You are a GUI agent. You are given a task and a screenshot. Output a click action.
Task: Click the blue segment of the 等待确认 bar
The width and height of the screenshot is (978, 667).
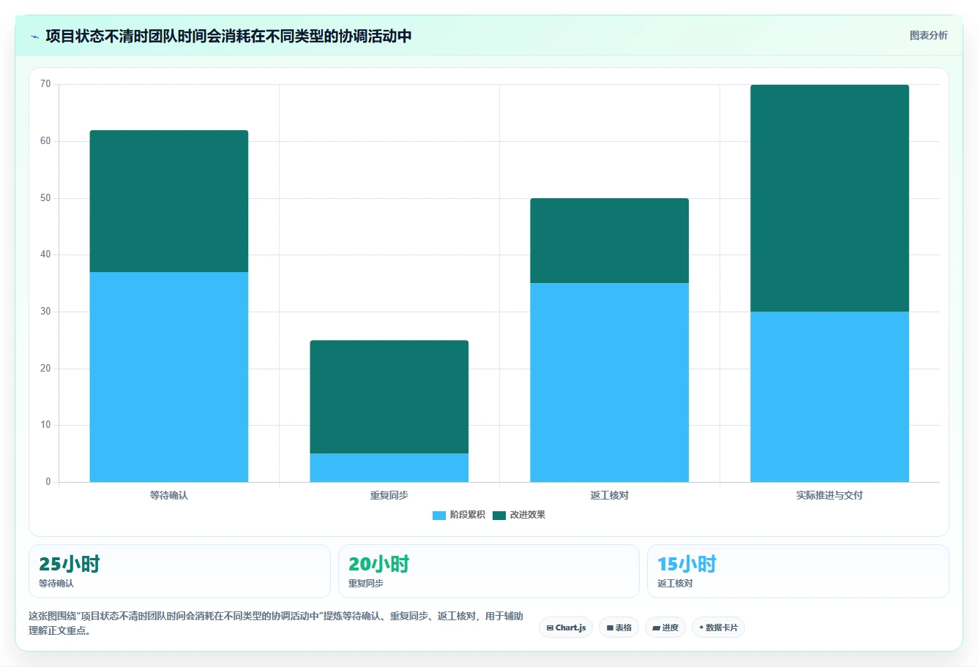(169, 377)
